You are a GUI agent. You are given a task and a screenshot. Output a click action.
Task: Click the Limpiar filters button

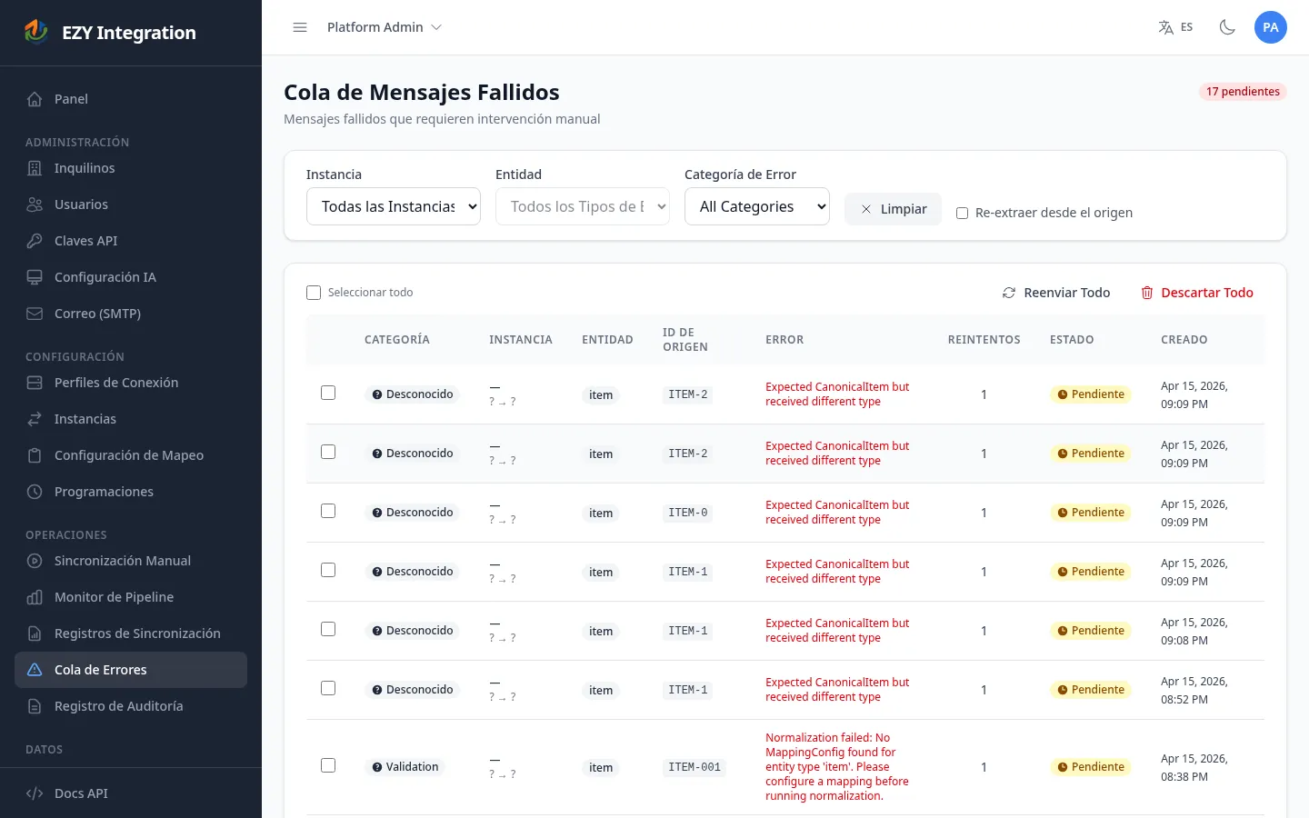893,209
